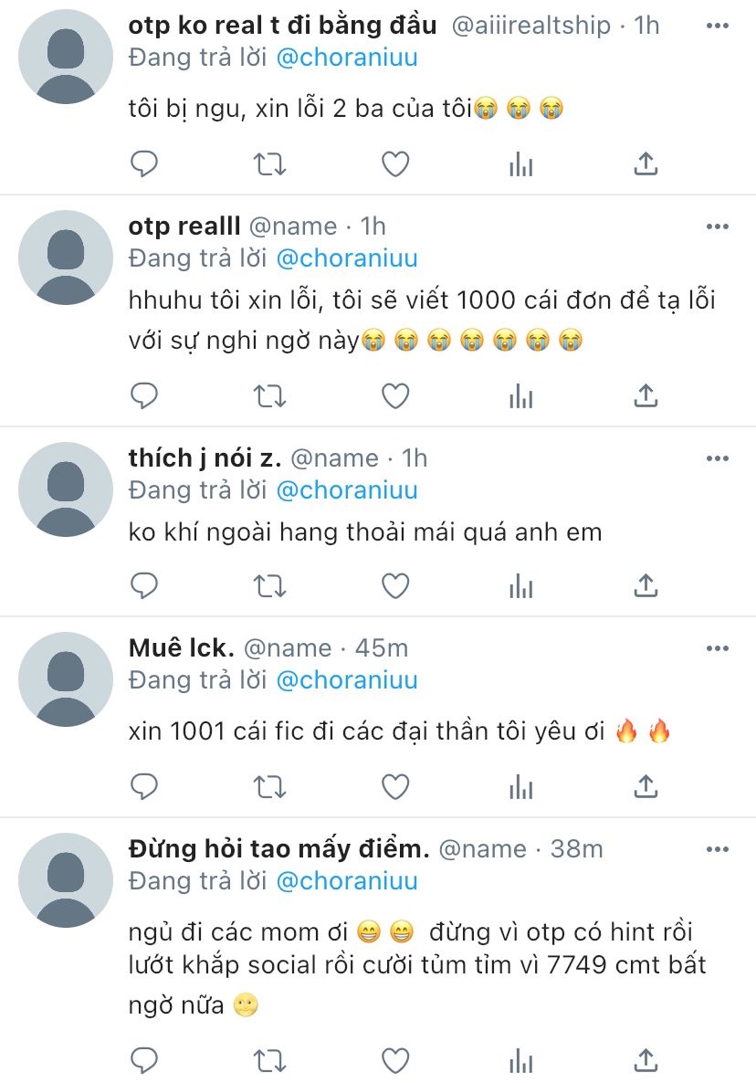Reply to the "tôi bị ngu" tweet

click(144, 164)
